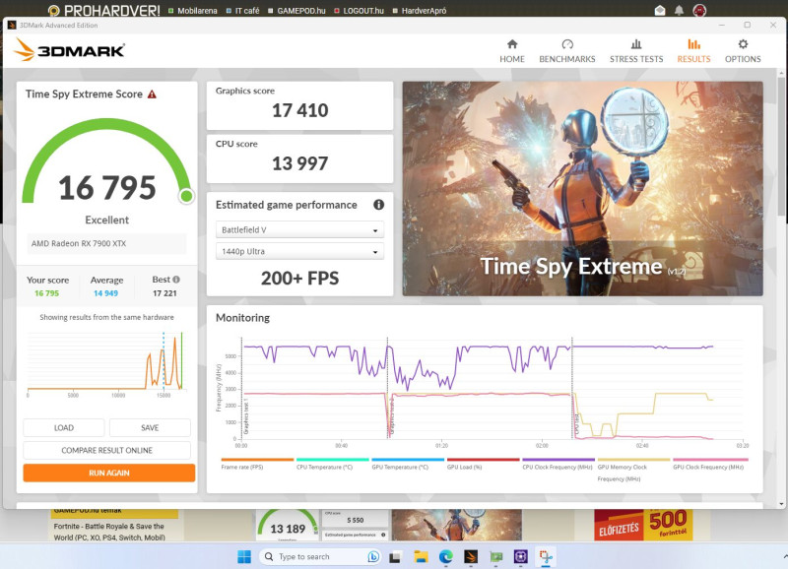Screen dimensions: 788x569
Task: Open the Battlefield V game dropdown
Action: click(x=299, y=229)
